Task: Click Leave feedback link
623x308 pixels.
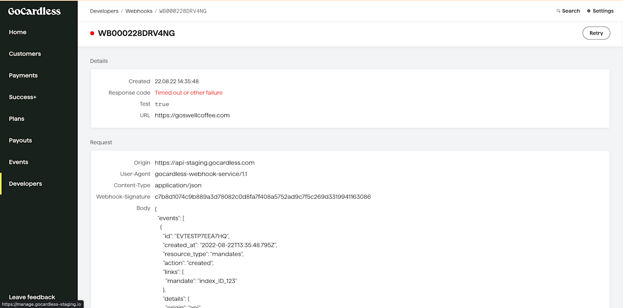Action: pyautogui.click(x=32, y=297)
